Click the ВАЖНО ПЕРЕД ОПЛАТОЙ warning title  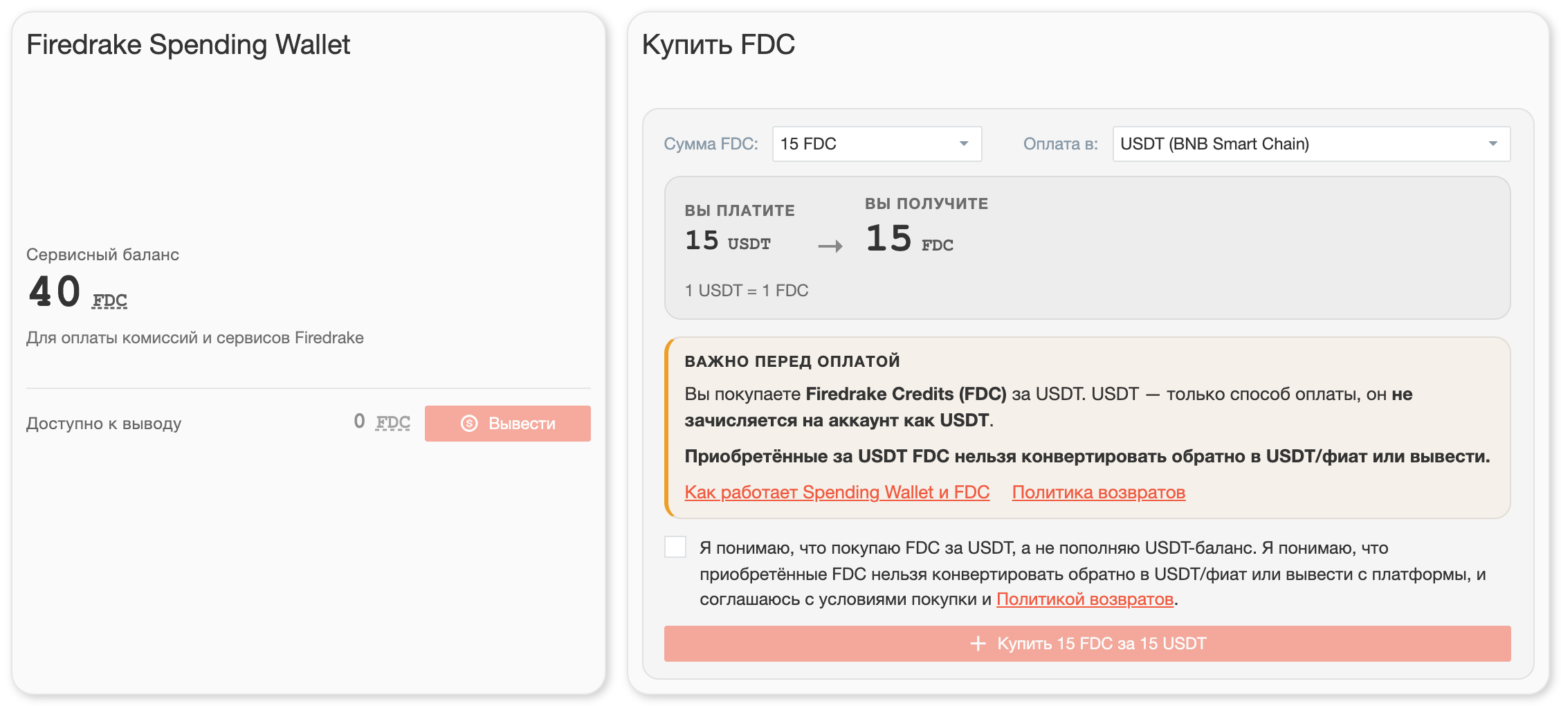pyautogui.click(x=792, y=361)
